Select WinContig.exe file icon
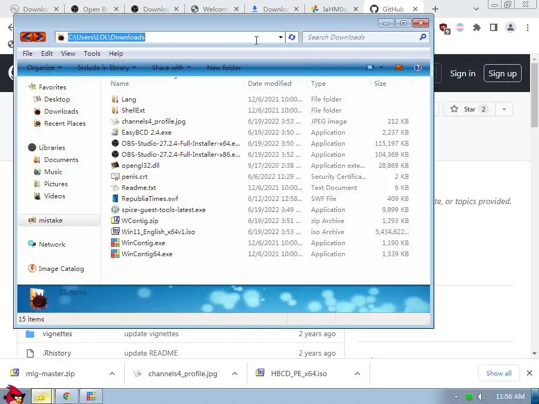This screenshot has width=539, height=404. click(x=115, y=243)
